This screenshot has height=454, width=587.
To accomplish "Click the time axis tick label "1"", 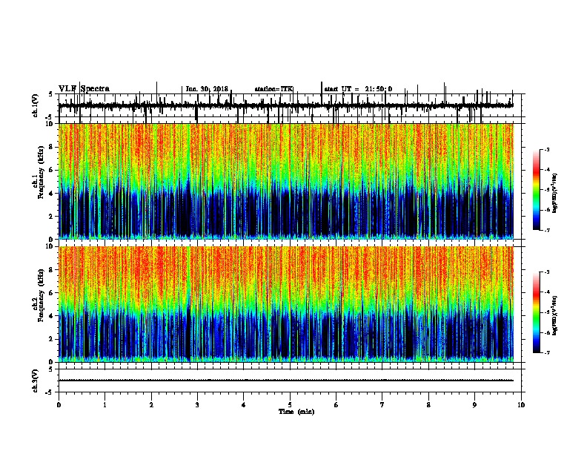I will [x=105, y=404].
